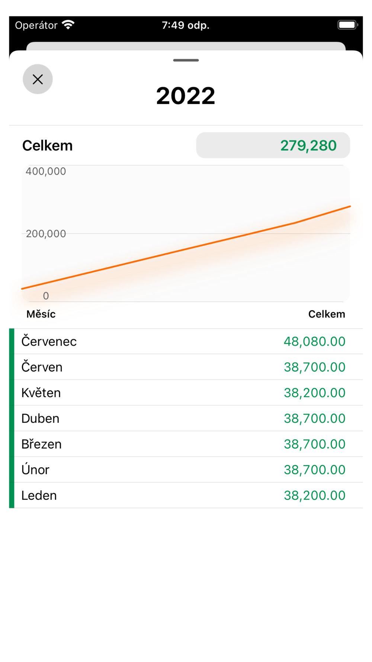Close the 2022 summary sheet
Image resolution: width=372 pixels, height=662 pixels.
click(x=38, y=79)
